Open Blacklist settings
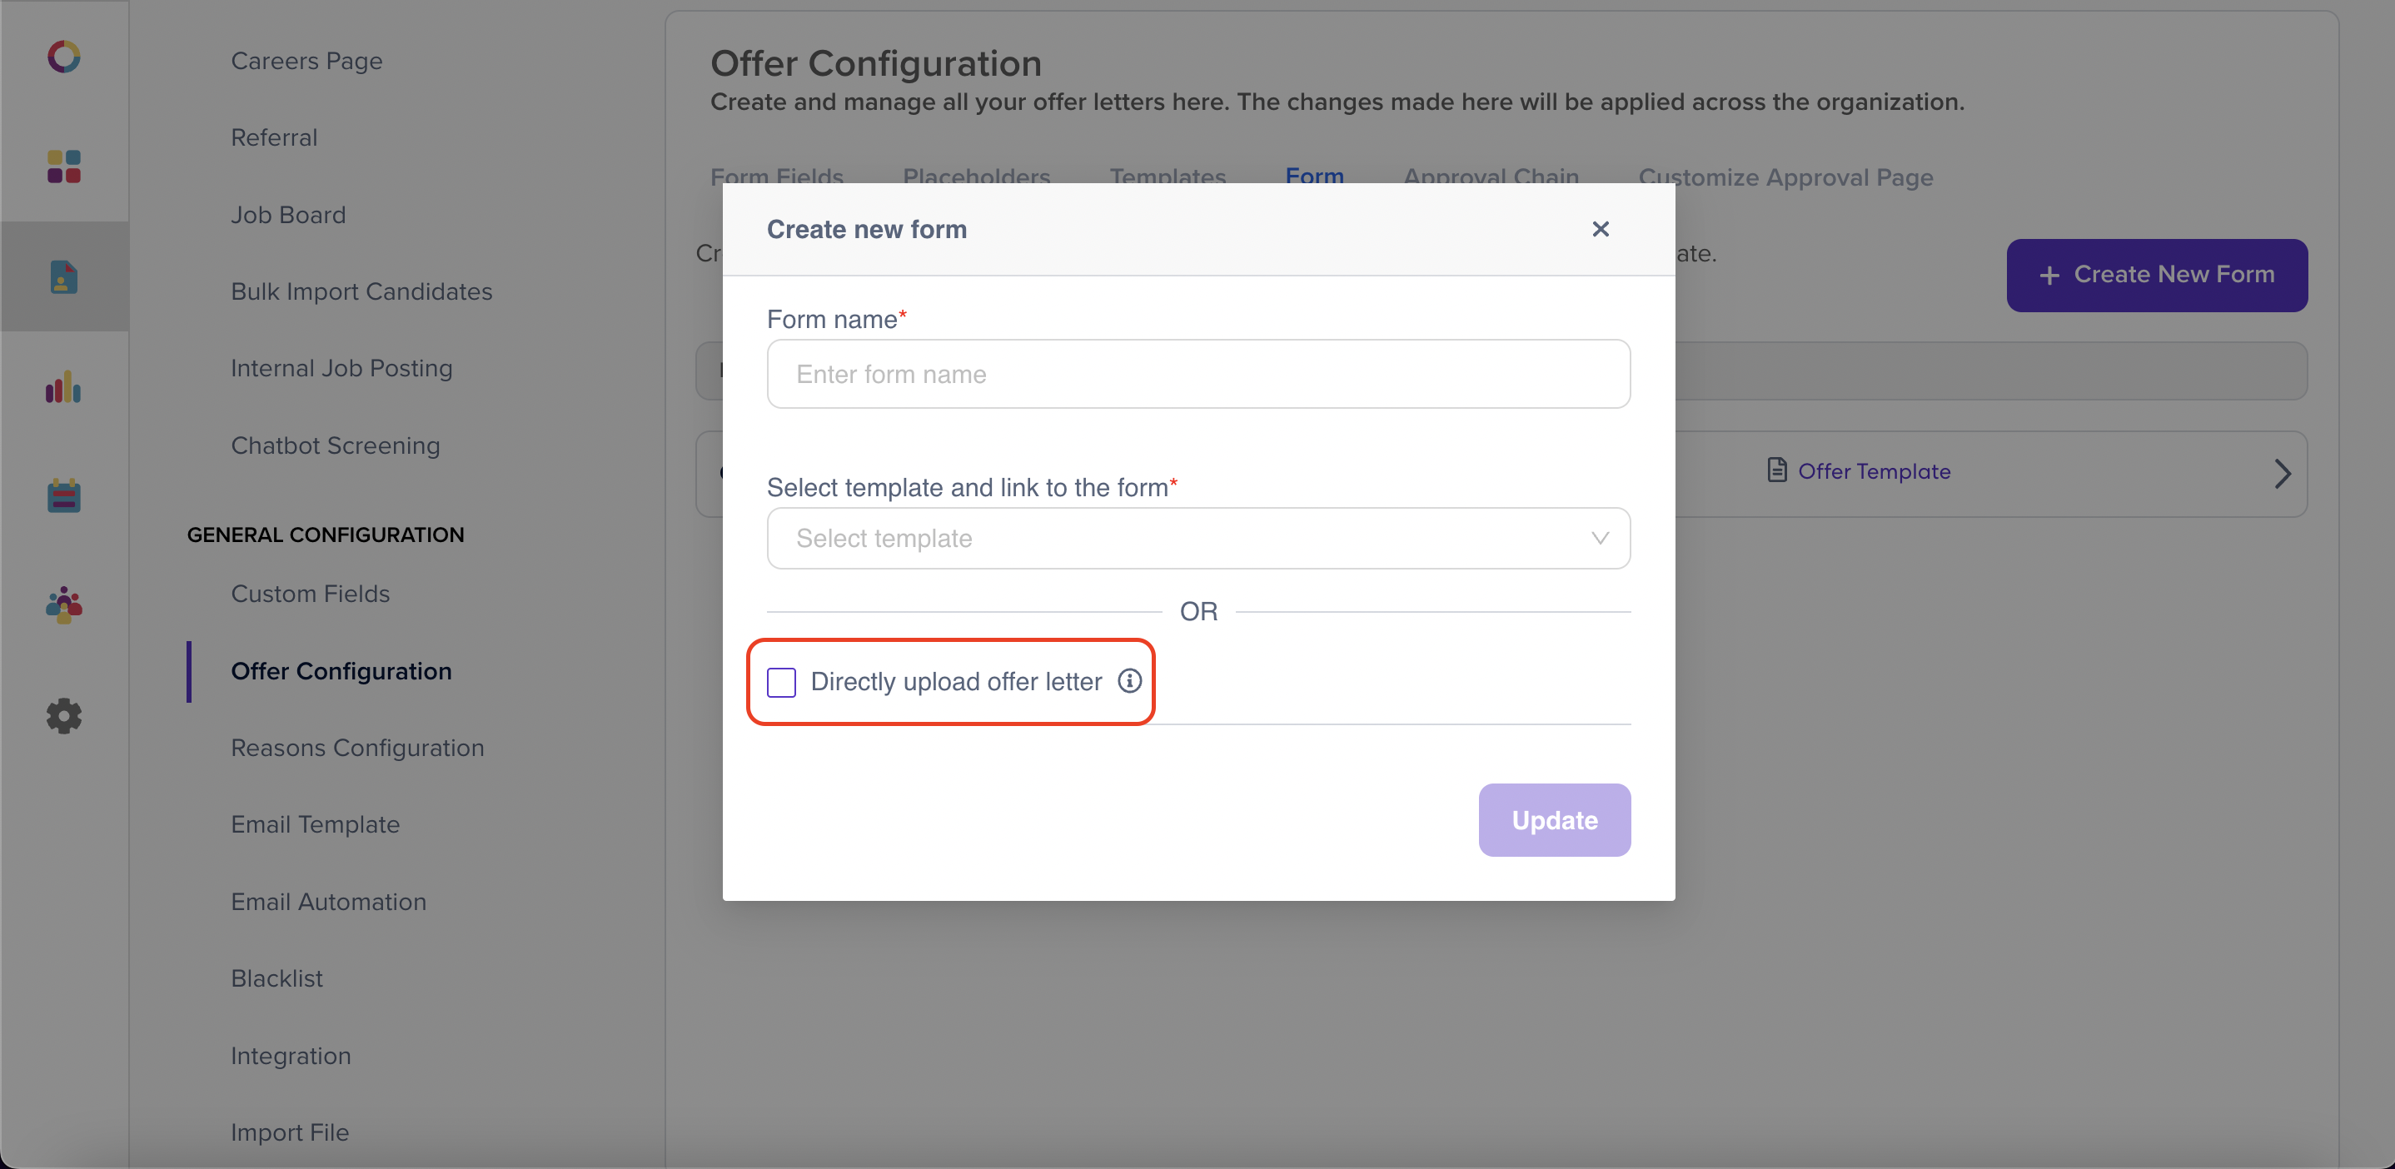2395x1169 pixels. pos(277,978)
